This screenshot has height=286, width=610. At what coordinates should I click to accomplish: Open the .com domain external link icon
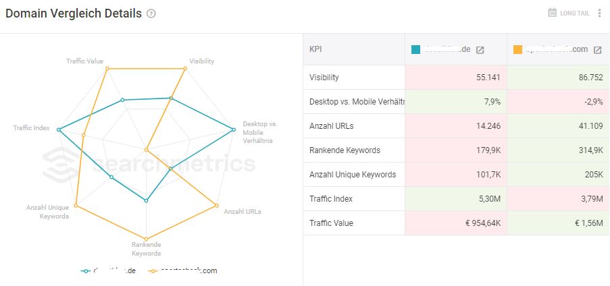[597, 50]
